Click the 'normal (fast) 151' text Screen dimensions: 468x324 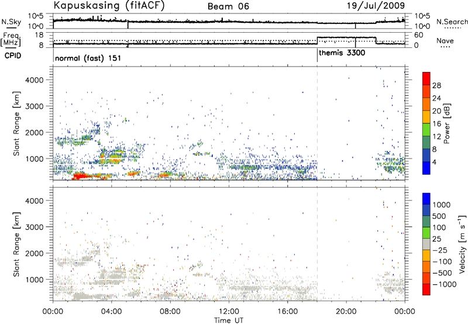[88, 58]
